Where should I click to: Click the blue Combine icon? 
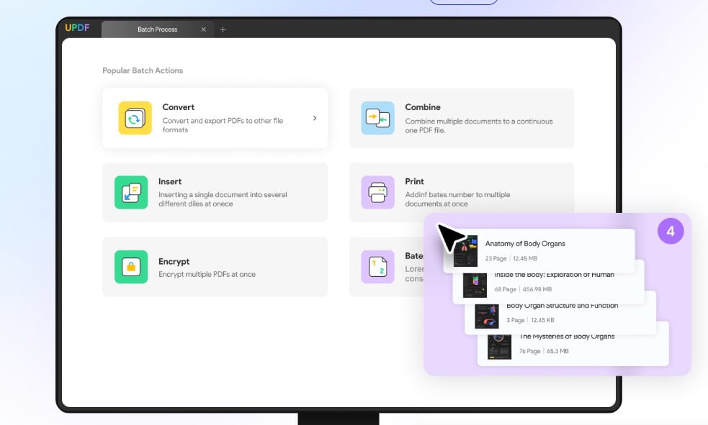[x=377, y=118]
